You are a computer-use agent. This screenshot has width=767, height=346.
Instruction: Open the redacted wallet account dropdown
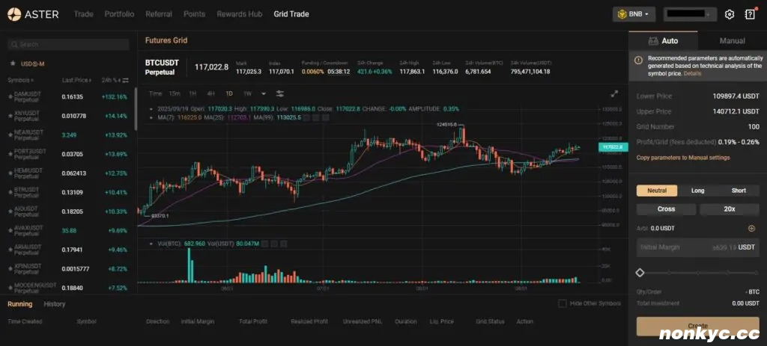pyautogui.click(x=690, y=14)
